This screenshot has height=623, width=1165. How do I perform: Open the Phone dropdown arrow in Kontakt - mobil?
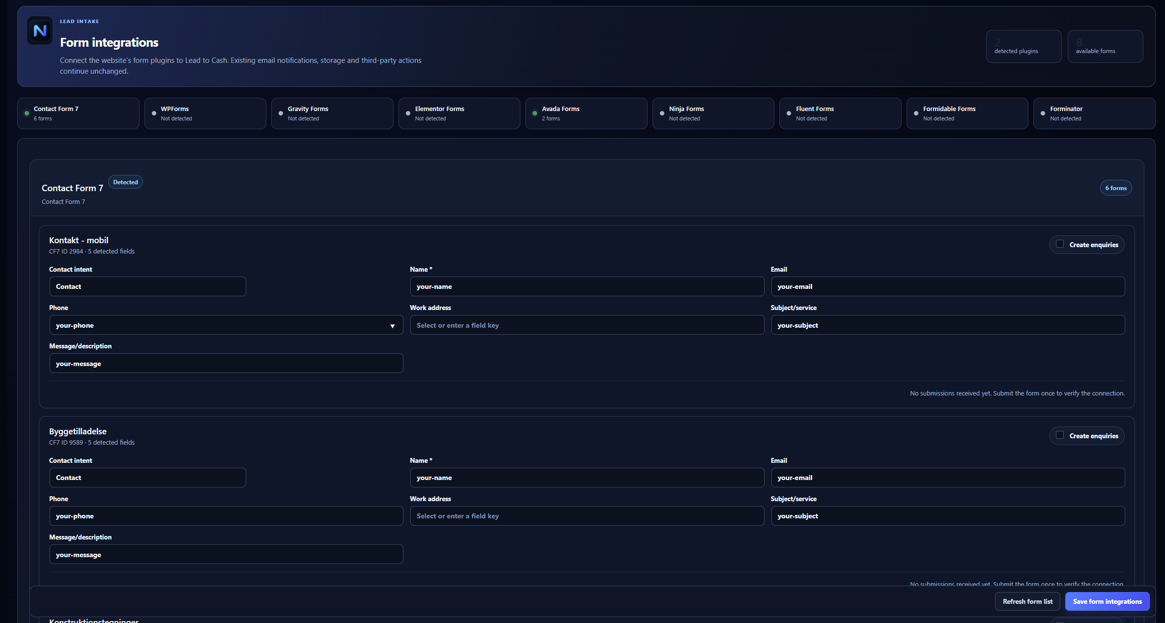pyautogui.click(x=392, y=326)
